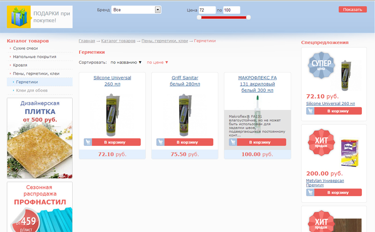Click the maximum price field with 100
Screen dimensions: 375x232
(232, 10)
